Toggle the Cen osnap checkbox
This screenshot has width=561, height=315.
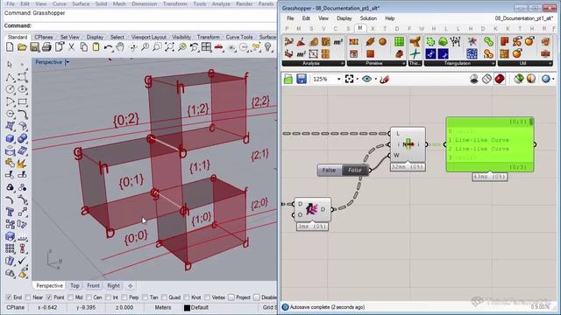[x=89, y=297]
